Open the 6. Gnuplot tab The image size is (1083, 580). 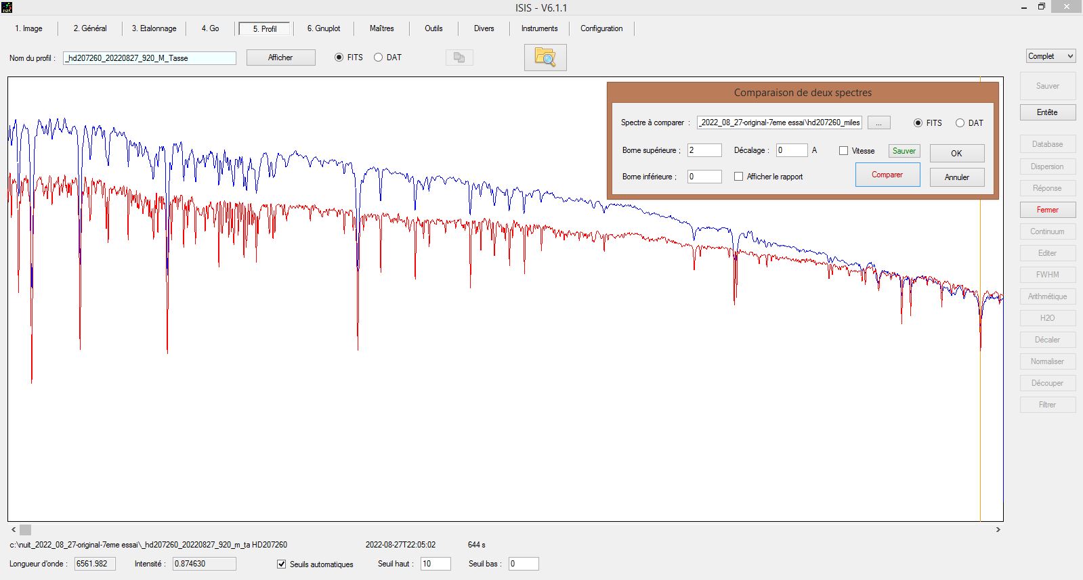(323, 28)
